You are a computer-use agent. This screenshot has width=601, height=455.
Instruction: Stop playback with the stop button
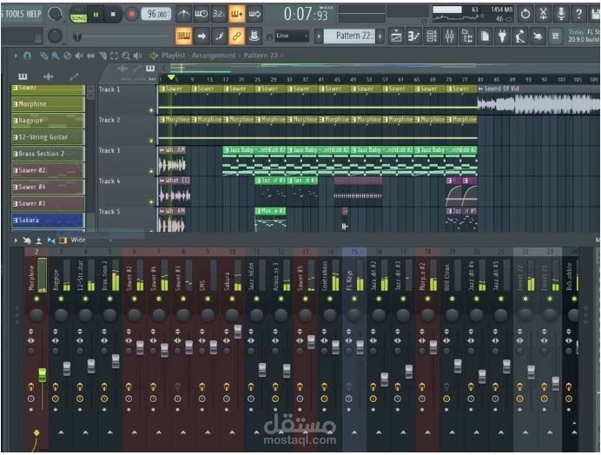coord(113,15)
